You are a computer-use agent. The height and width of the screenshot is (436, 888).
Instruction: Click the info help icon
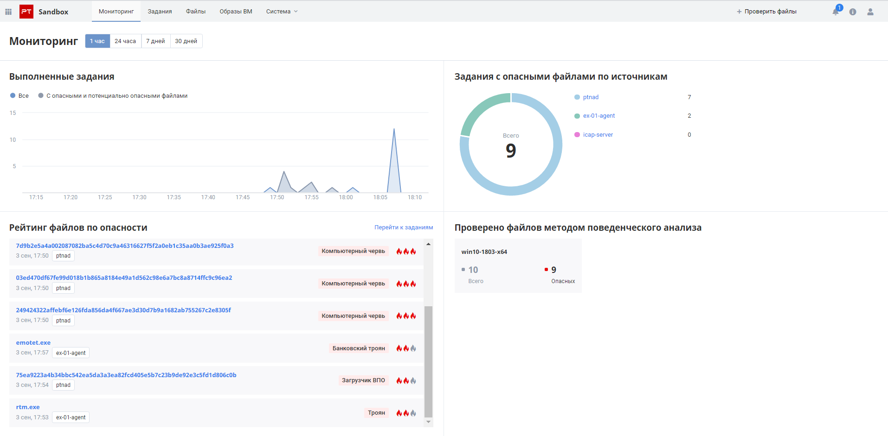tap(853, 12)
